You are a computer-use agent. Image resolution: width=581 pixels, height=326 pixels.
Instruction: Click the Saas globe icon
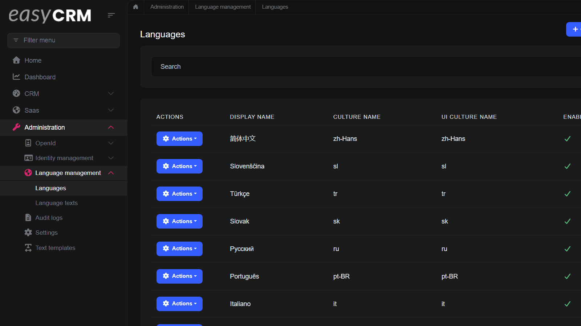pyautogui.click(x=16, y=110)
